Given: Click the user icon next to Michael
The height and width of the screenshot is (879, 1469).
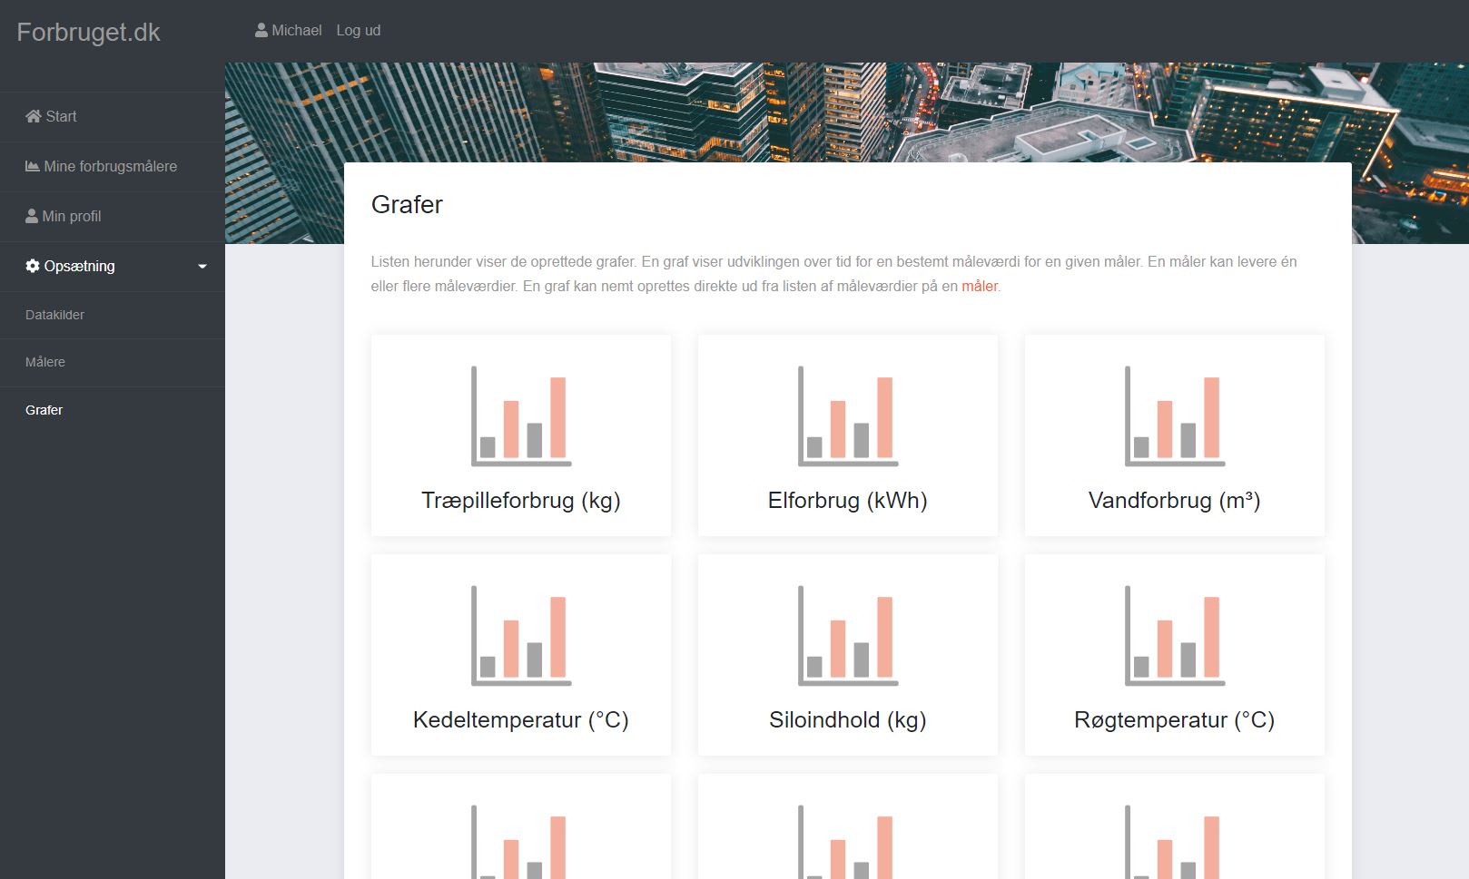Looking at the screenshot, I should 261,30.
